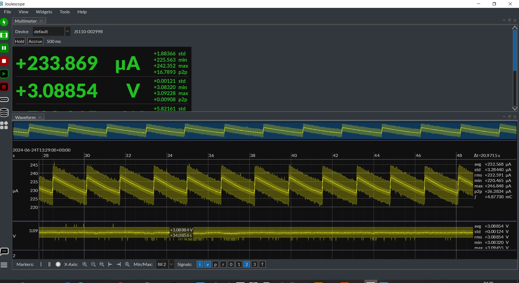The height and width of the screenshot is (283, 519).
Task: Toggle general purpose input signal '1'
Action: pos(239,264)
